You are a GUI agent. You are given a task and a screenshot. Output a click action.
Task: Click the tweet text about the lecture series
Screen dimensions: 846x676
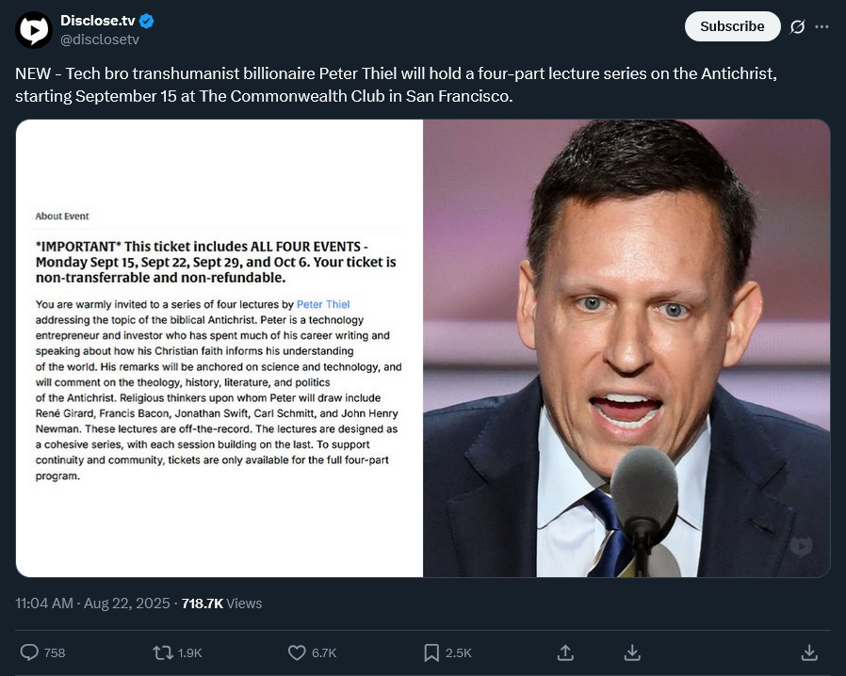pos(394,86)
